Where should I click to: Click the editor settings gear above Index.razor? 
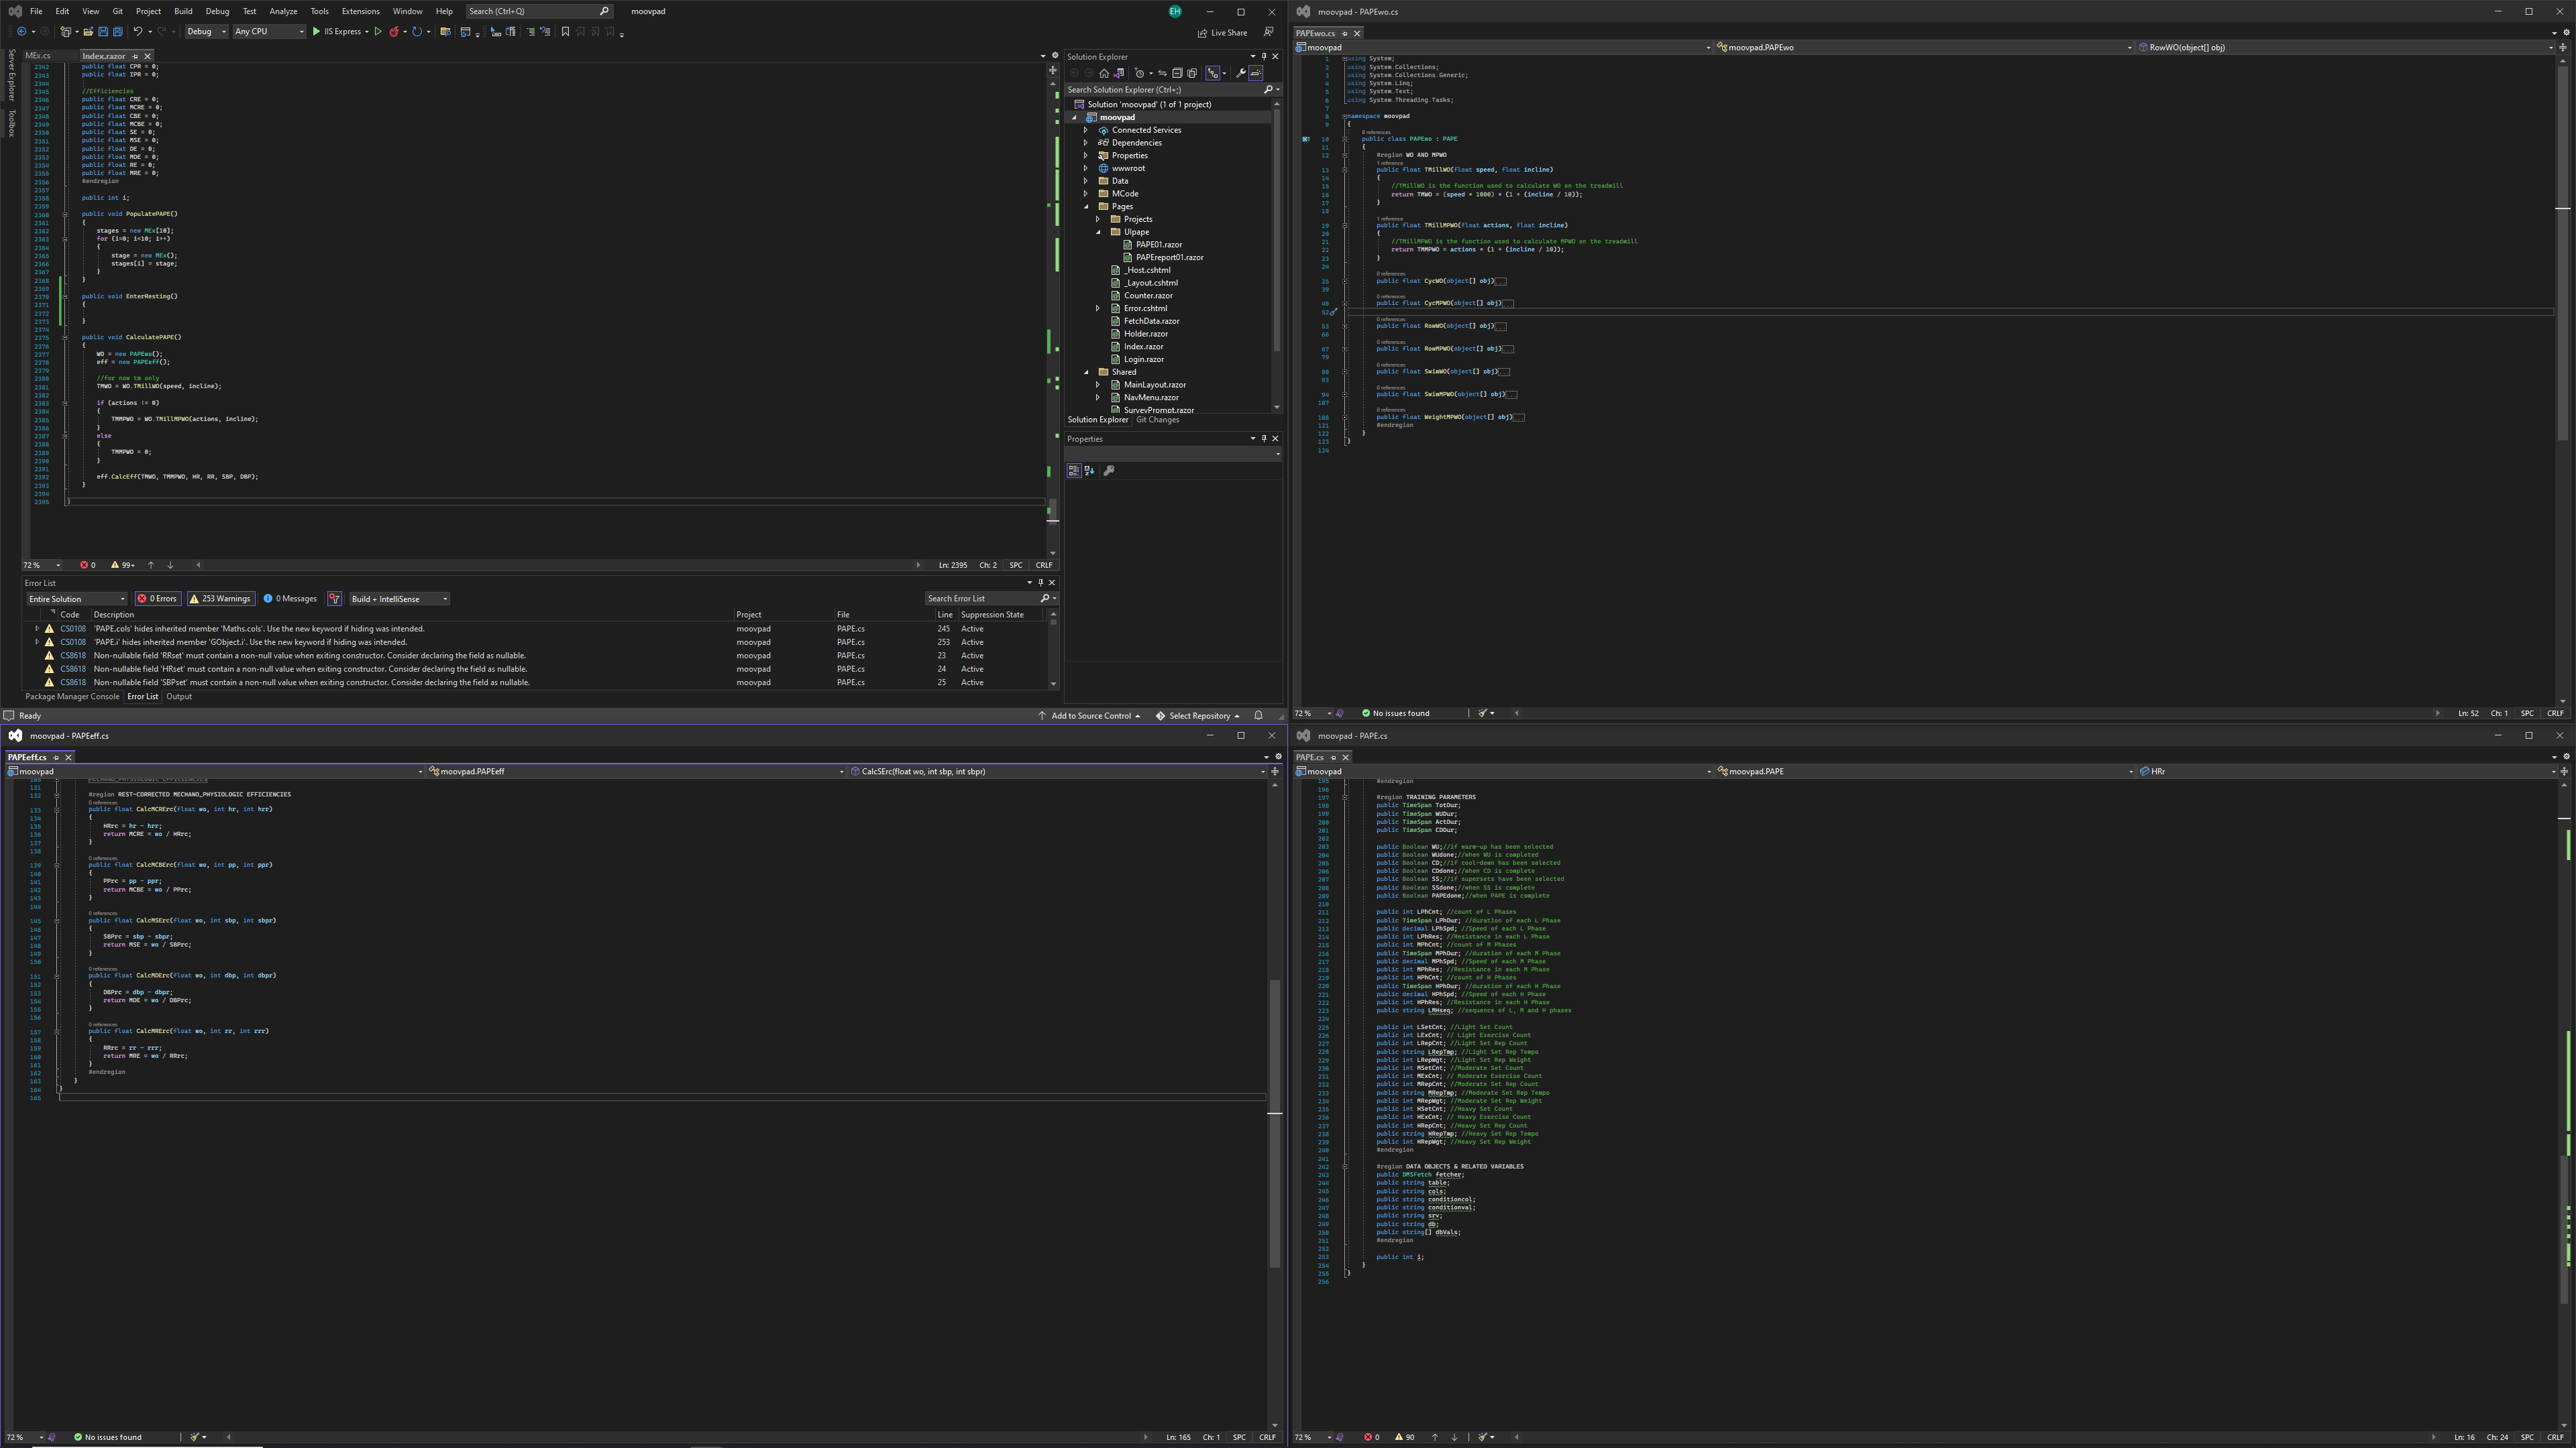(x=1054, y=56)
